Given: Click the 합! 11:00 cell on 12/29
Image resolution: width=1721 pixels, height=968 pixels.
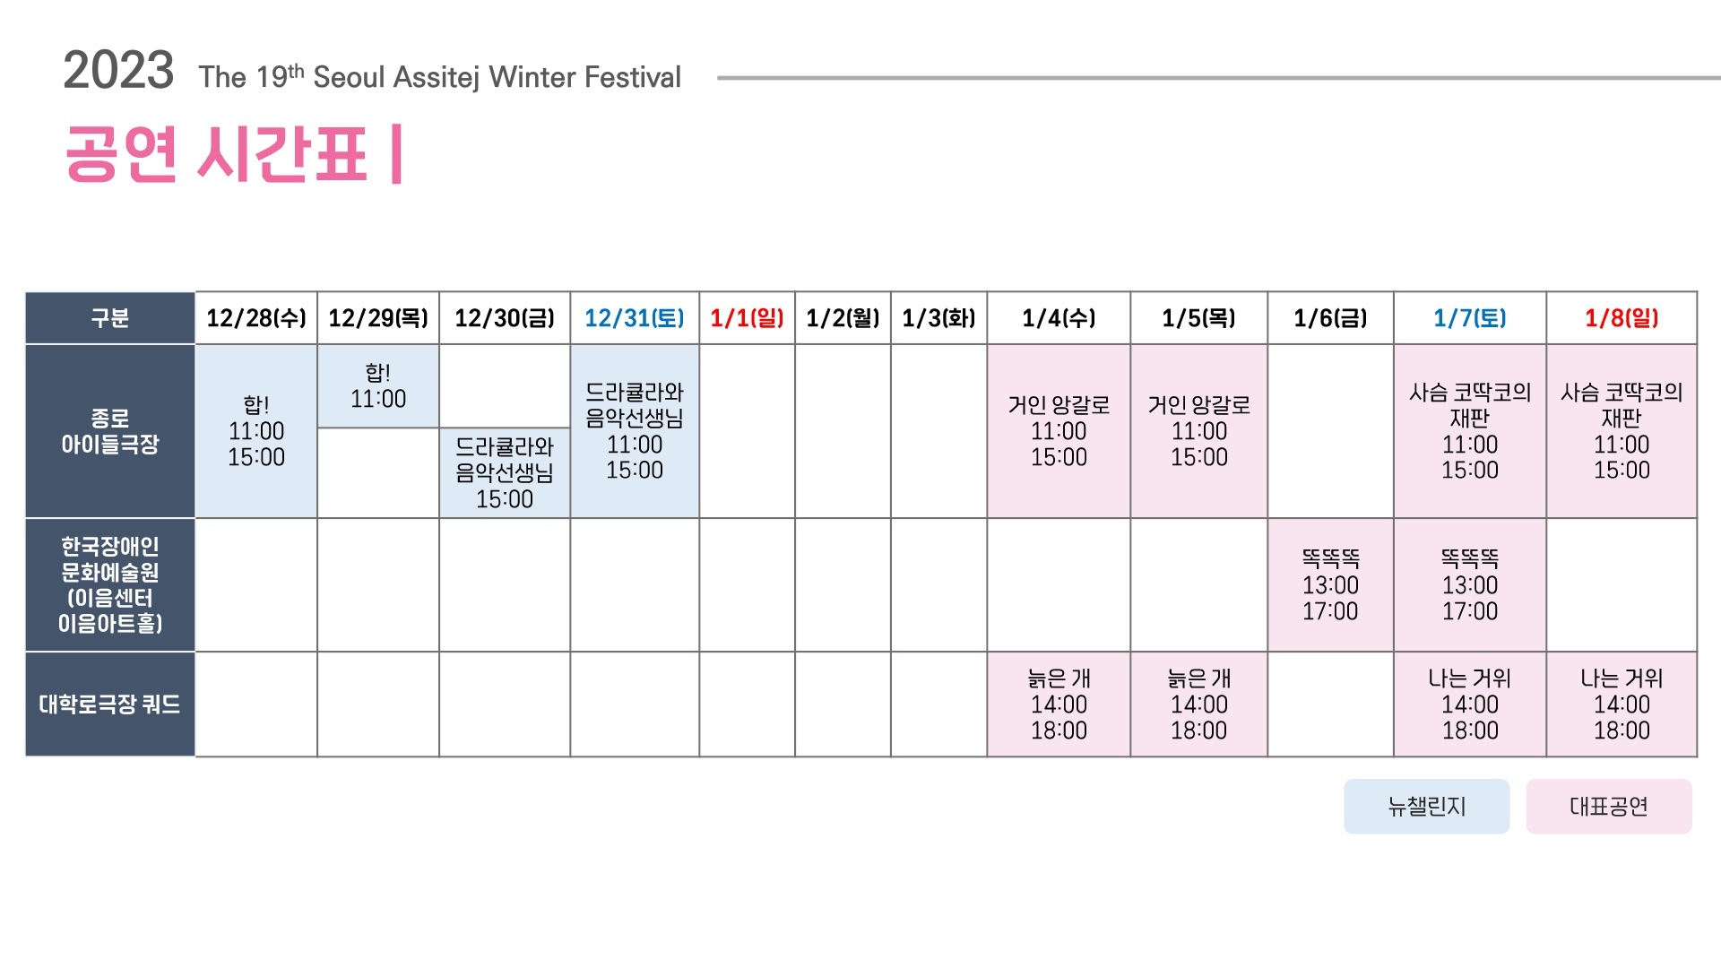Looking at the screenshot, I should (x=378, y=386).
